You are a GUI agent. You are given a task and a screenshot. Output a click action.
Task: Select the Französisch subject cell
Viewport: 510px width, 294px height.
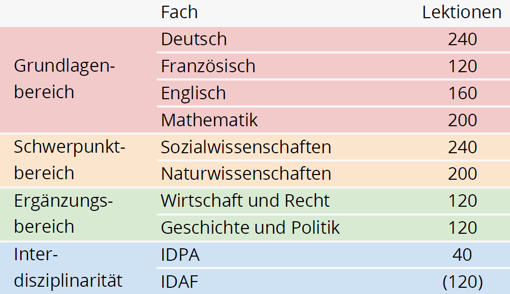tap(208, 66)
